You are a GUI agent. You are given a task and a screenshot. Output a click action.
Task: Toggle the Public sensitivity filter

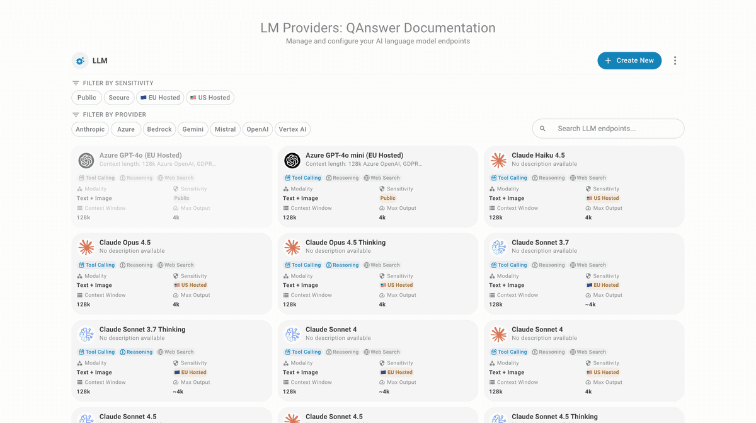(x=87, y=98)
